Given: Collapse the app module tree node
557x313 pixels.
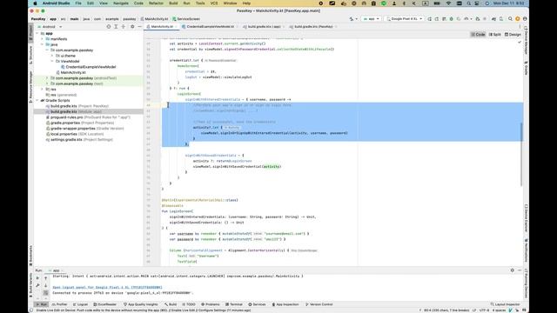Looking at the screenshot, I should tap(37, 33).
